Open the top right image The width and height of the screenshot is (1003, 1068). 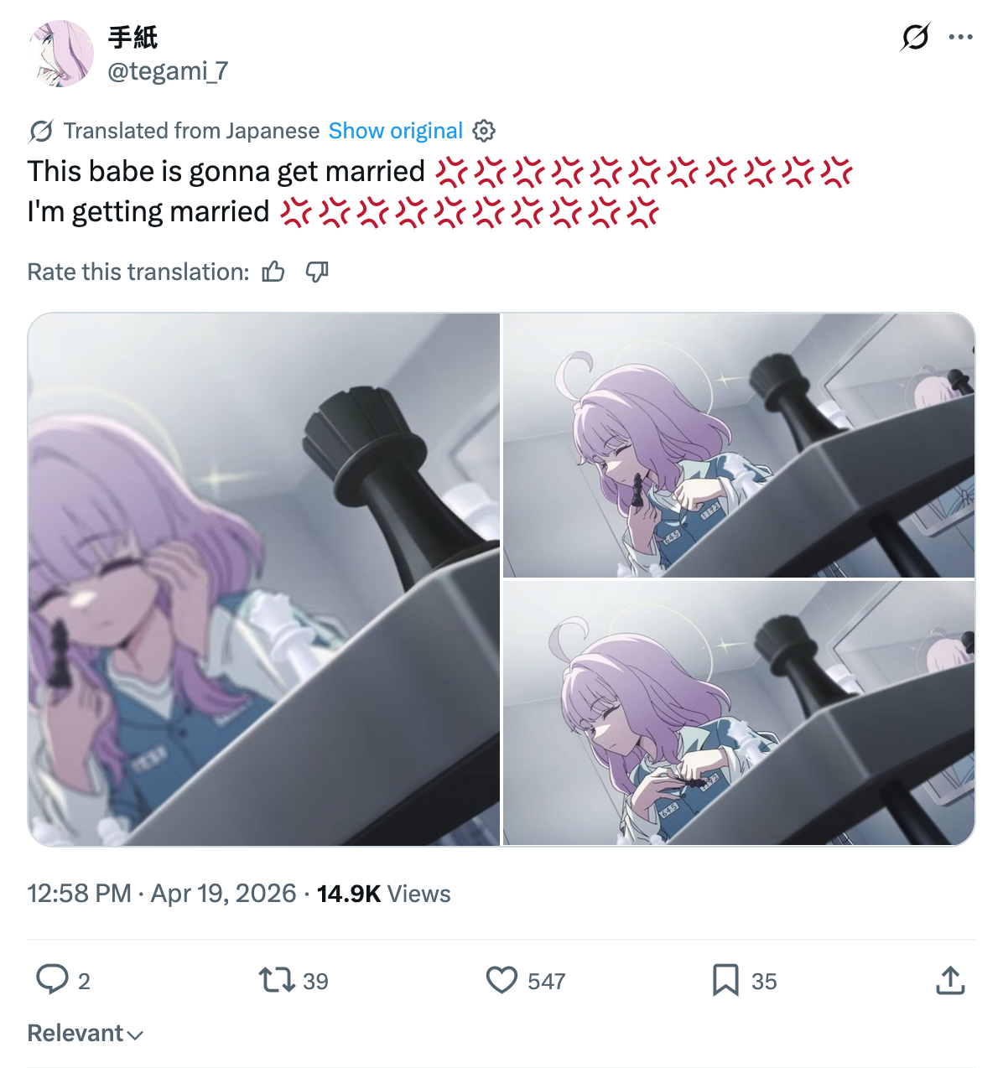point(739,445)
